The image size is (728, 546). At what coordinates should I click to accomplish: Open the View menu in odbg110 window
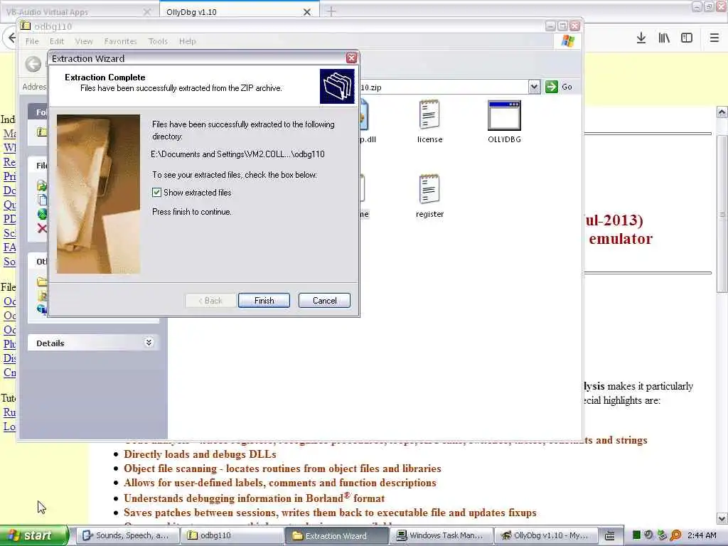pyautogui.click(x=84, y=41)
